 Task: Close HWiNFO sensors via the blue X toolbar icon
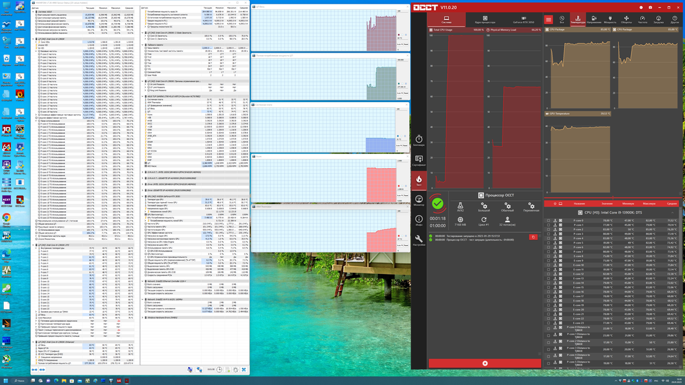click(244, 370)
